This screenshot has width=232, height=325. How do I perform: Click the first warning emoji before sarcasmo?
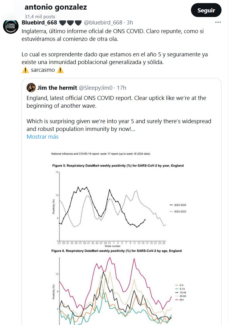click(x=26, y=70)
